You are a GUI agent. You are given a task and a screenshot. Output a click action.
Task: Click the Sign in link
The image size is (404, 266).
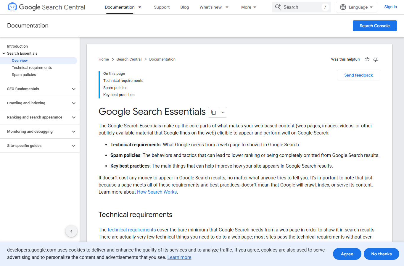390,7
